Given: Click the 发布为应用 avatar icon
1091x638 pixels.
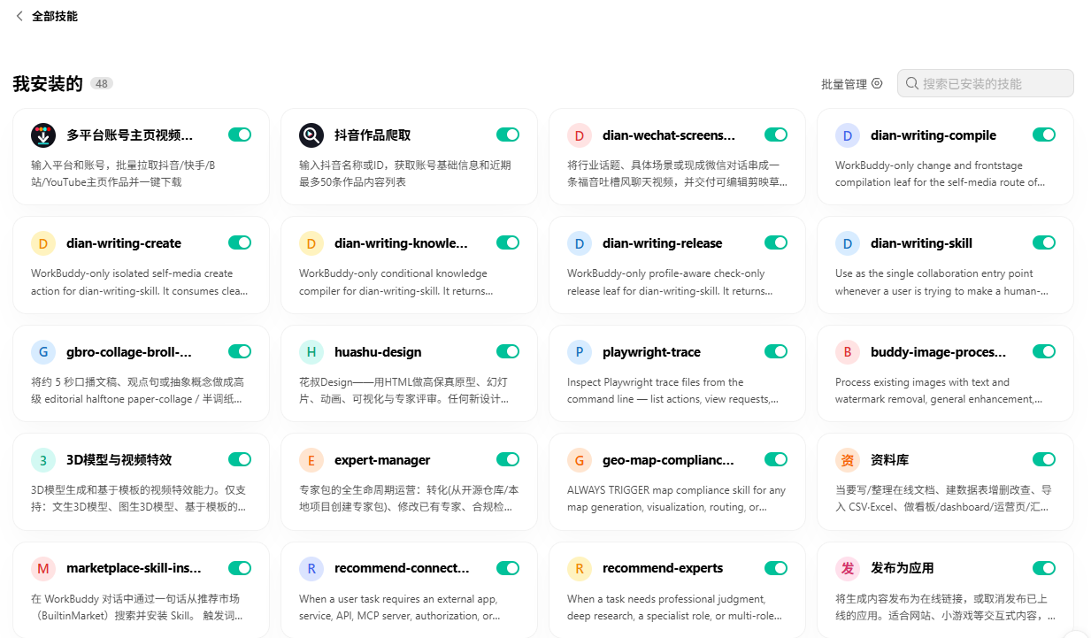Looking at the screenshot, I should 848,569.
